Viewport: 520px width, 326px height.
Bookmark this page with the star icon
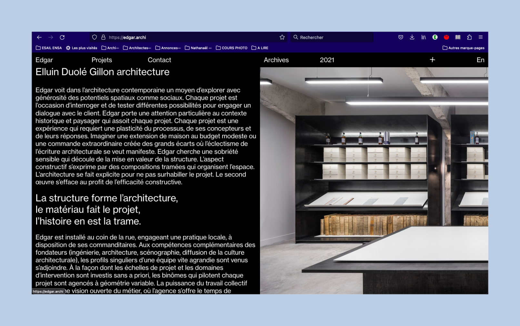(282, 37)
